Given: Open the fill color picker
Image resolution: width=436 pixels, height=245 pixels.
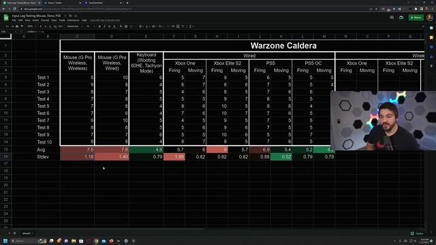Looking at the screenshot, I should point(121,27).
